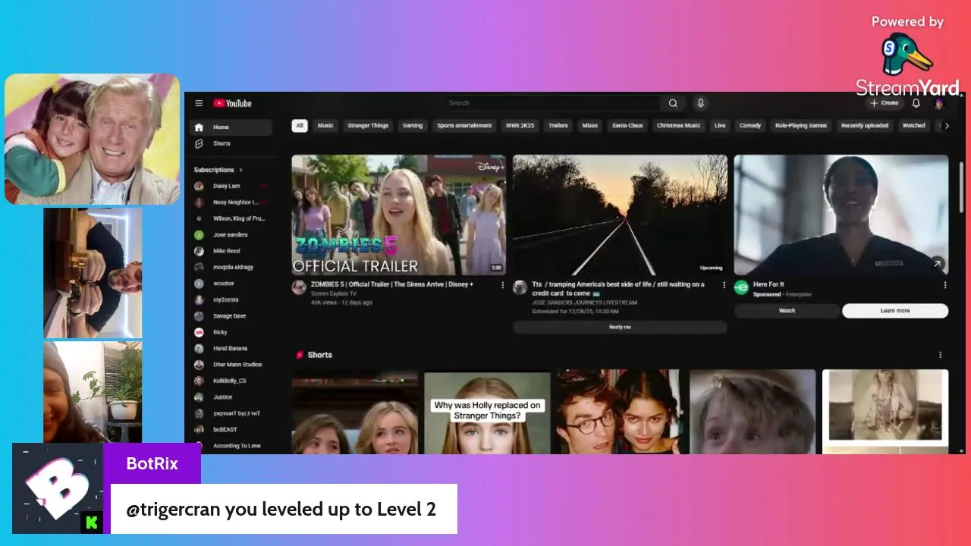This screenshot has width=971, height=546.
Task: Click the Create button
Action: [885, 103]
